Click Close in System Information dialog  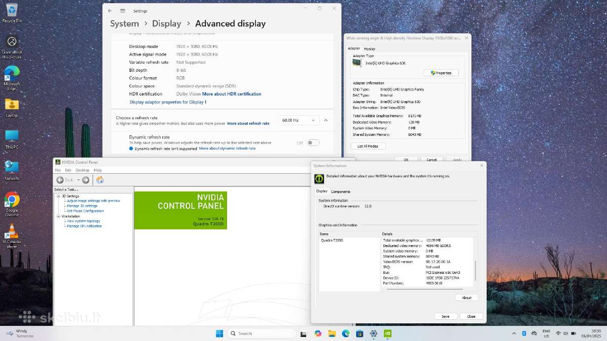471,316
